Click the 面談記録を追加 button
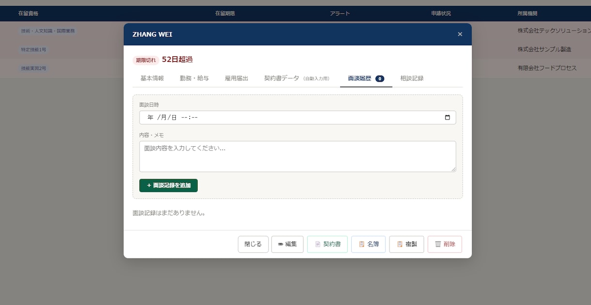 (169, 185)
